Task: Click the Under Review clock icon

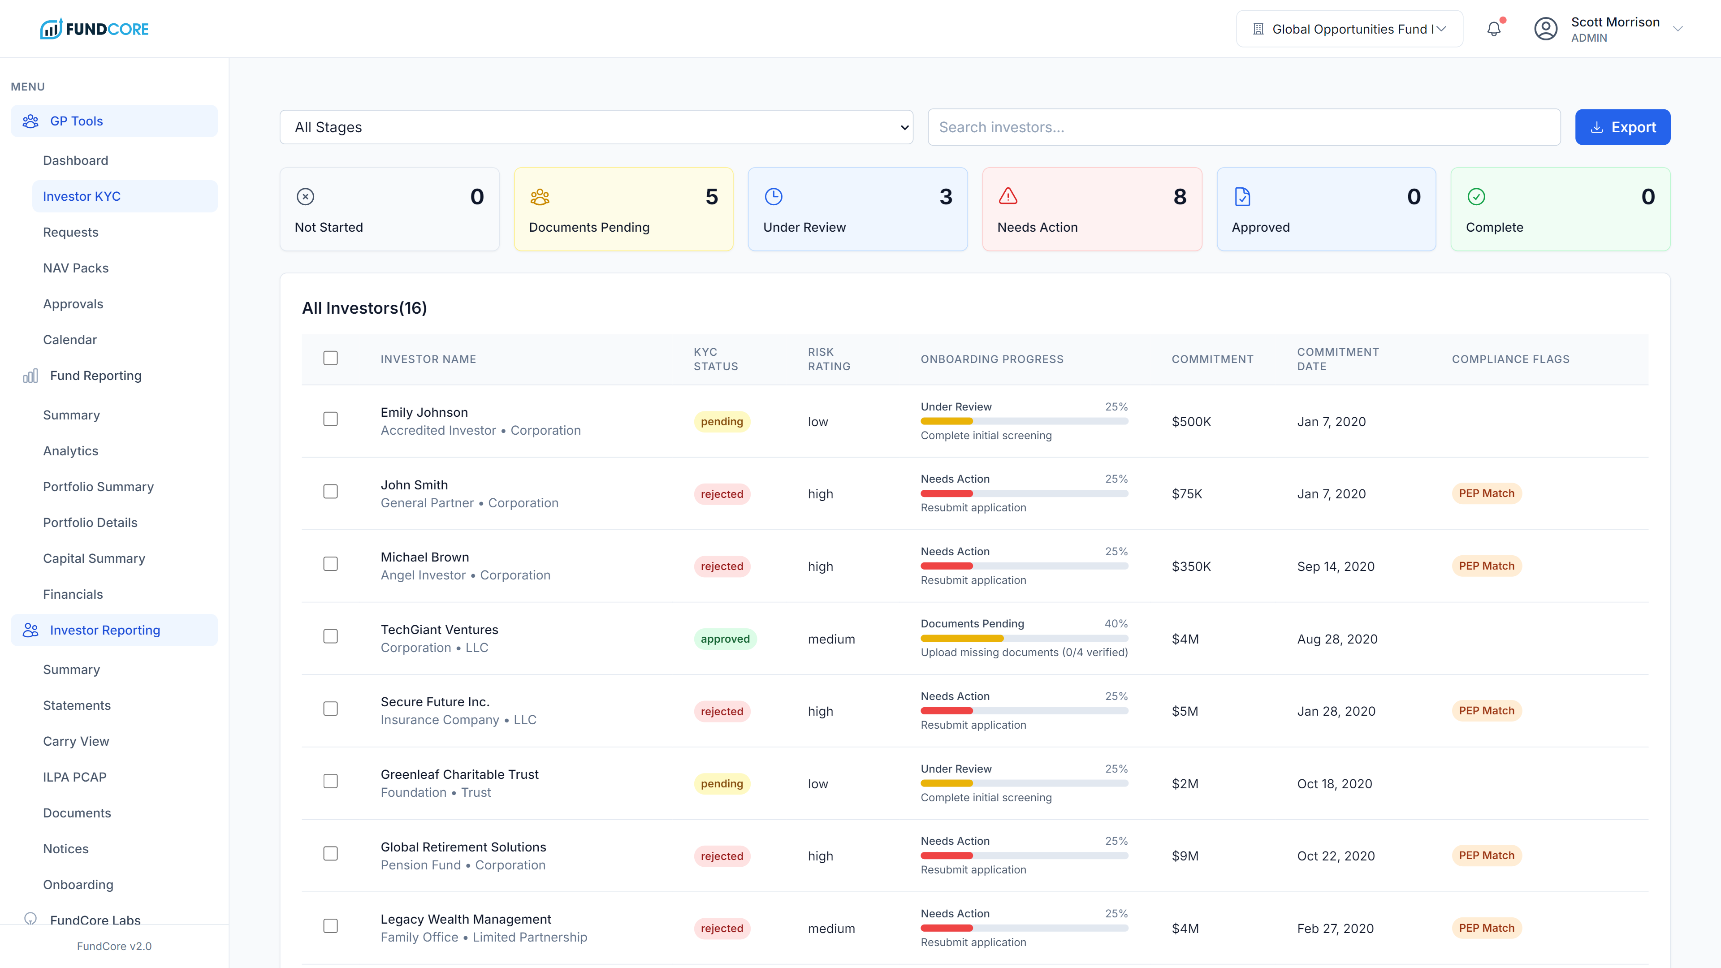Action: [x=773, y=196]
